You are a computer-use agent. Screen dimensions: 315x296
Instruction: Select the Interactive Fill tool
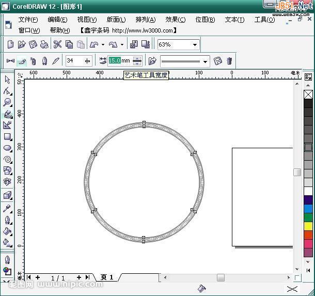tap(7, 243)
